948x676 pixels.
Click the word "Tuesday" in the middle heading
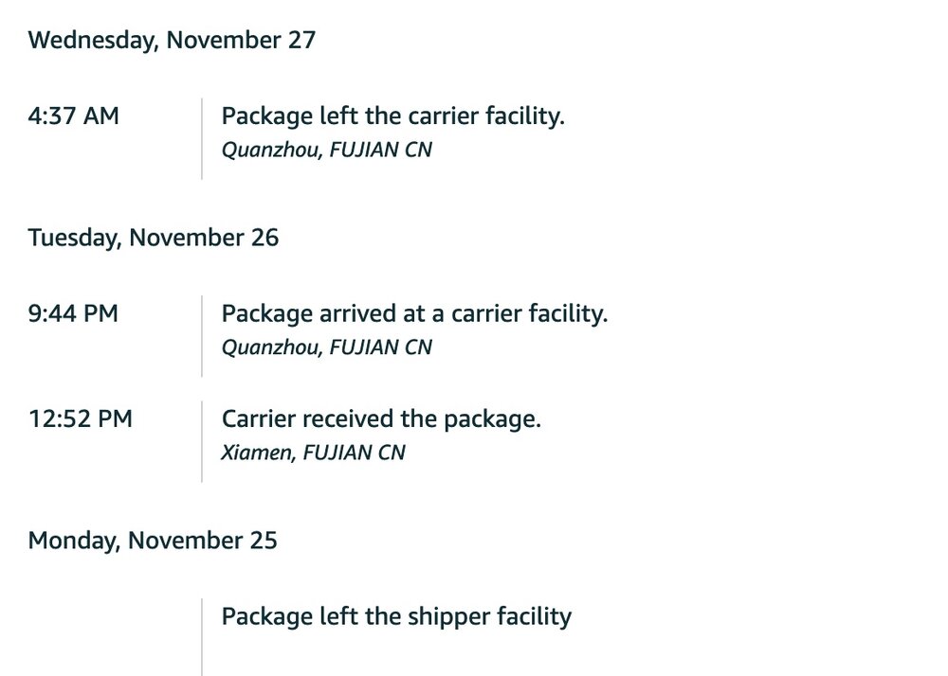click(x=72, y=237)
